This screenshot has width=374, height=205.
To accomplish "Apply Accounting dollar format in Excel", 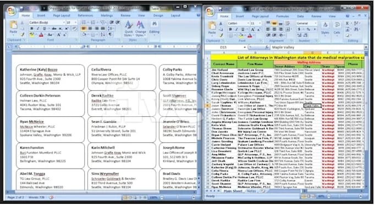I will [x=299, y=29].
